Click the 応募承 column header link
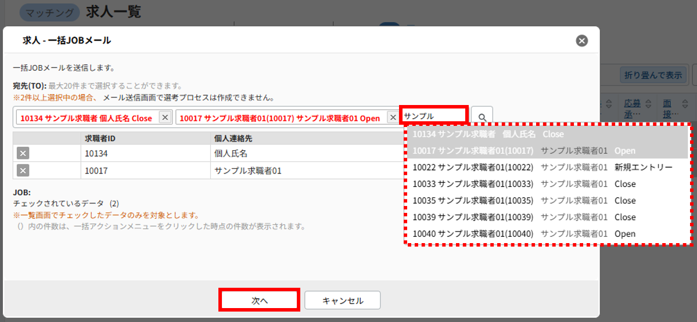Screen dimensions: 697x322 click(632, 104)
